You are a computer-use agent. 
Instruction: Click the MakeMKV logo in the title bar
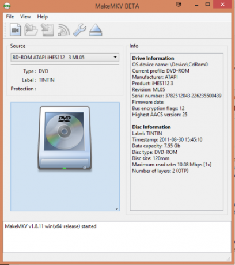[x=7, y=6]
